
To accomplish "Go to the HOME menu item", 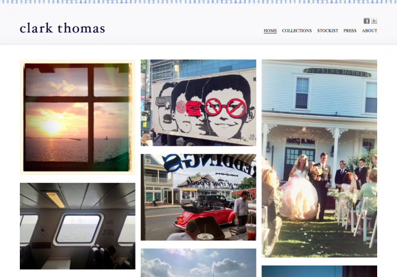I will click(270, 31).
